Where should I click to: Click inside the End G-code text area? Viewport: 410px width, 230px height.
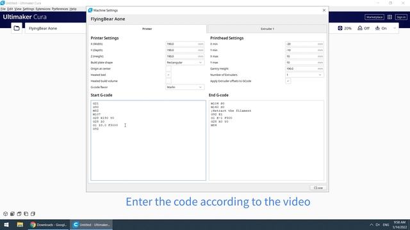coord(266,141)
